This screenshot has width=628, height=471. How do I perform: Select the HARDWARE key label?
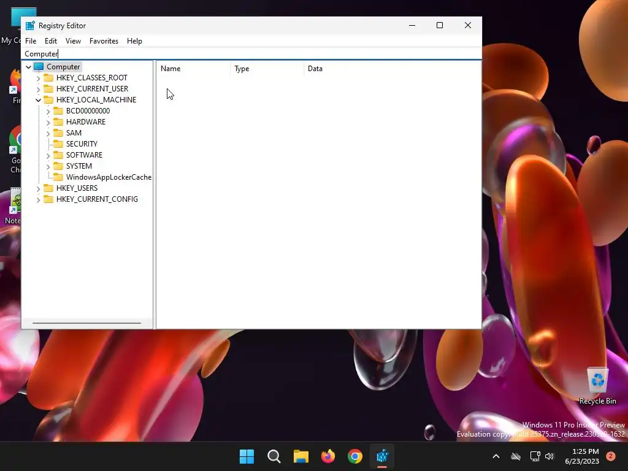click(86, 122)
